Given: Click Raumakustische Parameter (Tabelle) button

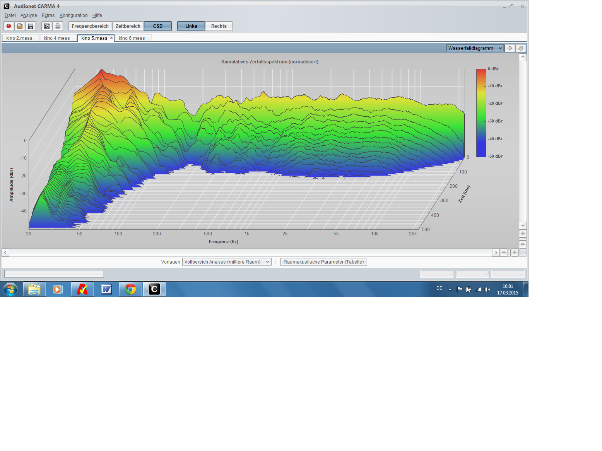Looking at the screenshot, I should (323, 262).
